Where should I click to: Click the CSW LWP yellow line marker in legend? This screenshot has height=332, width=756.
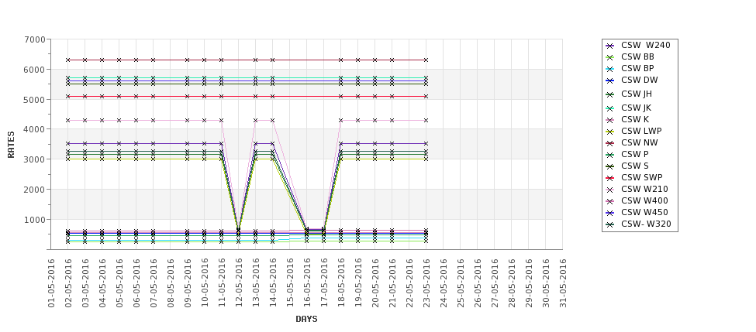click(610, 132)
